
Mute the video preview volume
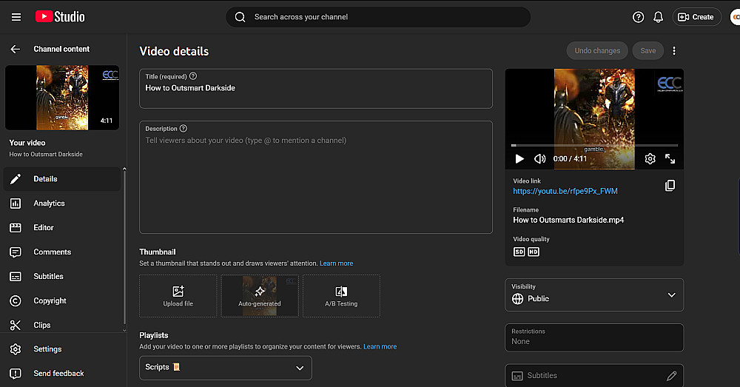(540, 158)
